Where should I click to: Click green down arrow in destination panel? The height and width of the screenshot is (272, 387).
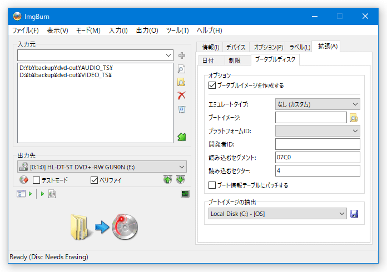180,180
